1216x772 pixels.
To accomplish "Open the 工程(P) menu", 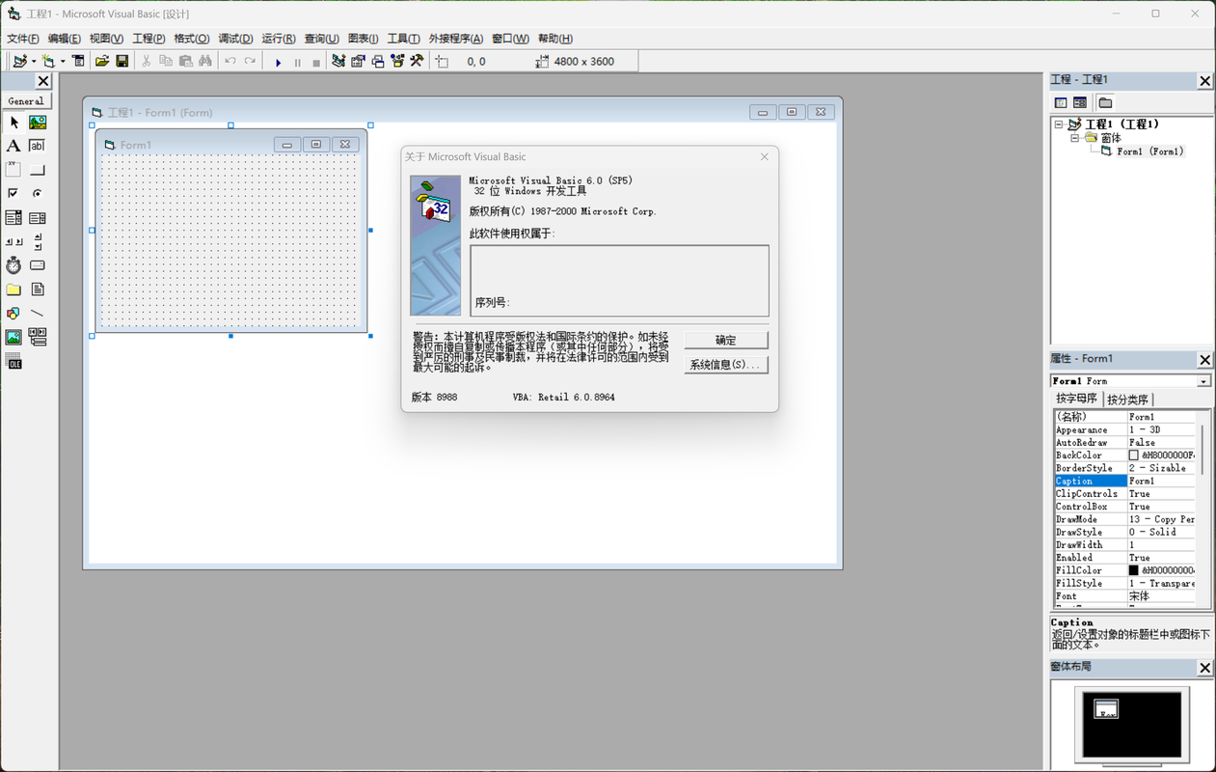I will [x=149, y=39].
